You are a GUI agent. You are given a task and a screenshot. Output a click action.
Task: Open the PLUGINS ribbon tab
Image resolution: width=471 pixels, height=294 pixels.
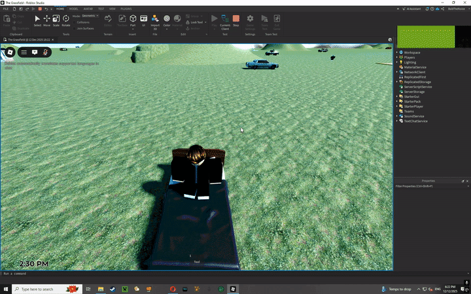pos(126,9)
